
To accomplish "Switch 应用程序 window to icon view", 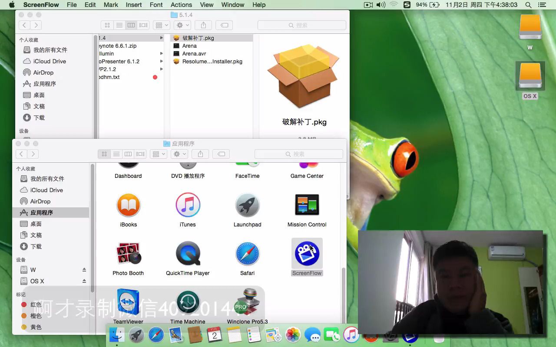I will click(x=104, y=154).
